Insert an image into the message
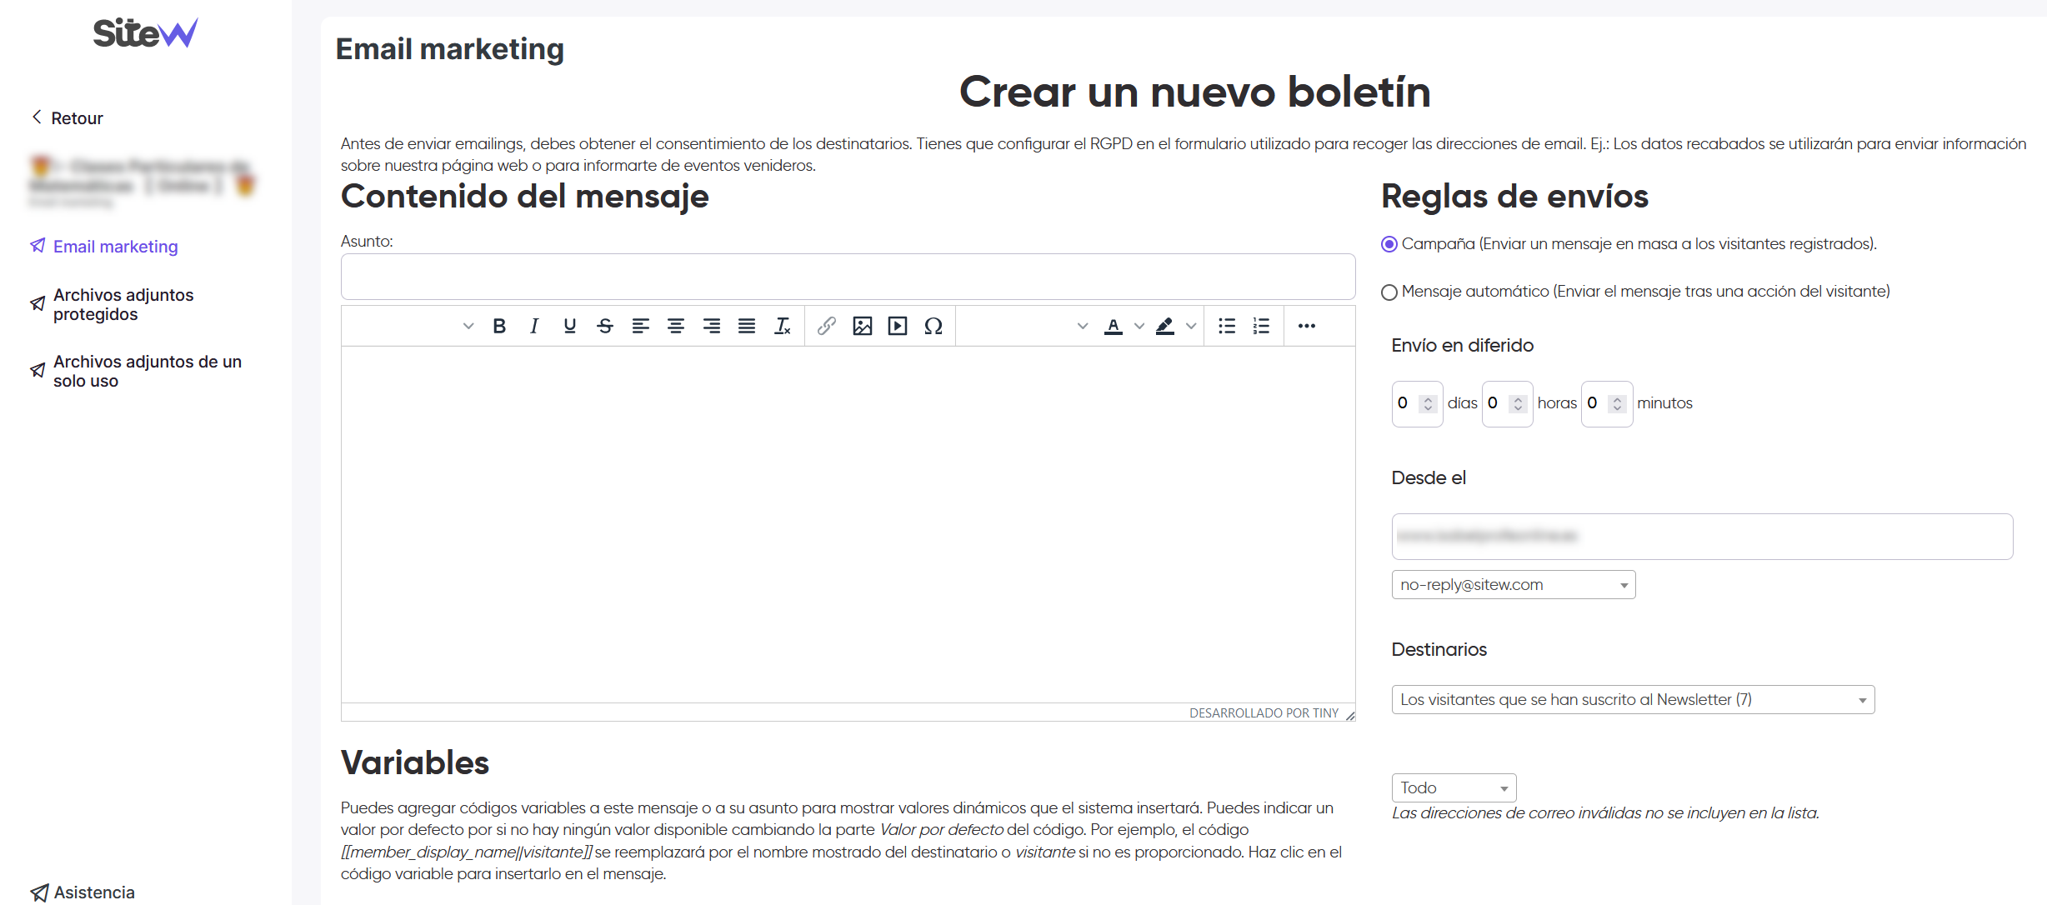Image resolution: width=2047 pixels, height=905 pixels. click(x=862, y=326)
